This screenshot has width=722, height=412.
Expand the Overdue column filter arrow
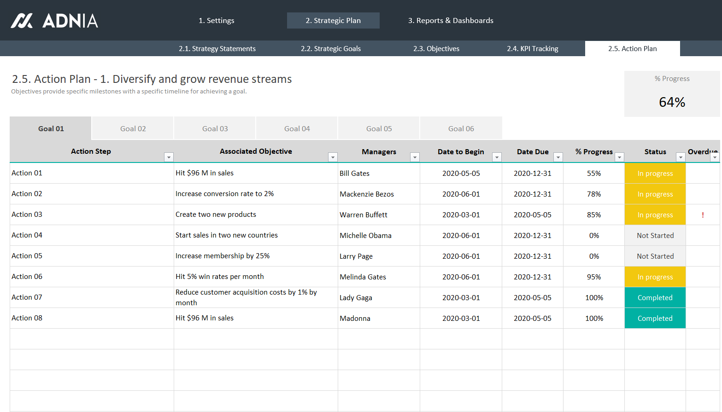(x=715, y=157)
